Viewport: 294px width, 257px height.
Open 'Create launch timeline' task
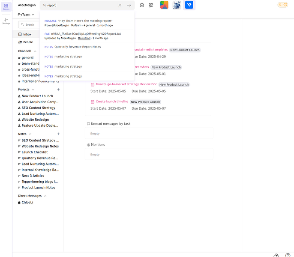(112, 102)
